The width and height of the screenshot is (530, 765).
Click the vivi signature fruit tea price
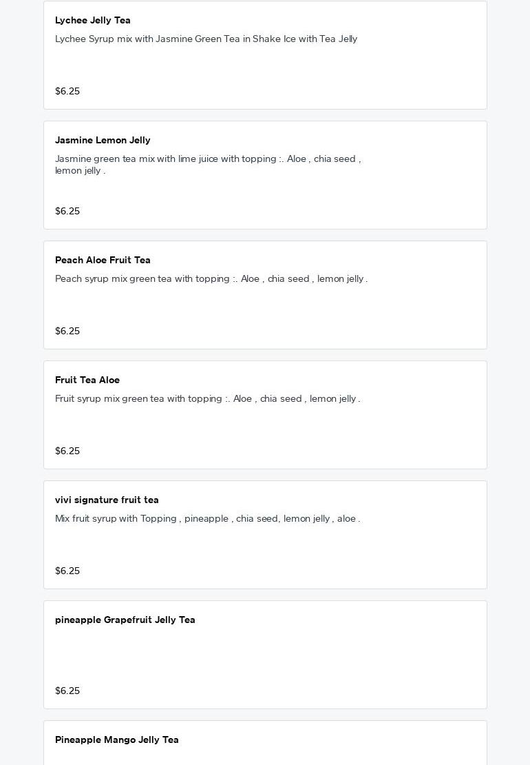pyautogui.click(x=67, y=571)
